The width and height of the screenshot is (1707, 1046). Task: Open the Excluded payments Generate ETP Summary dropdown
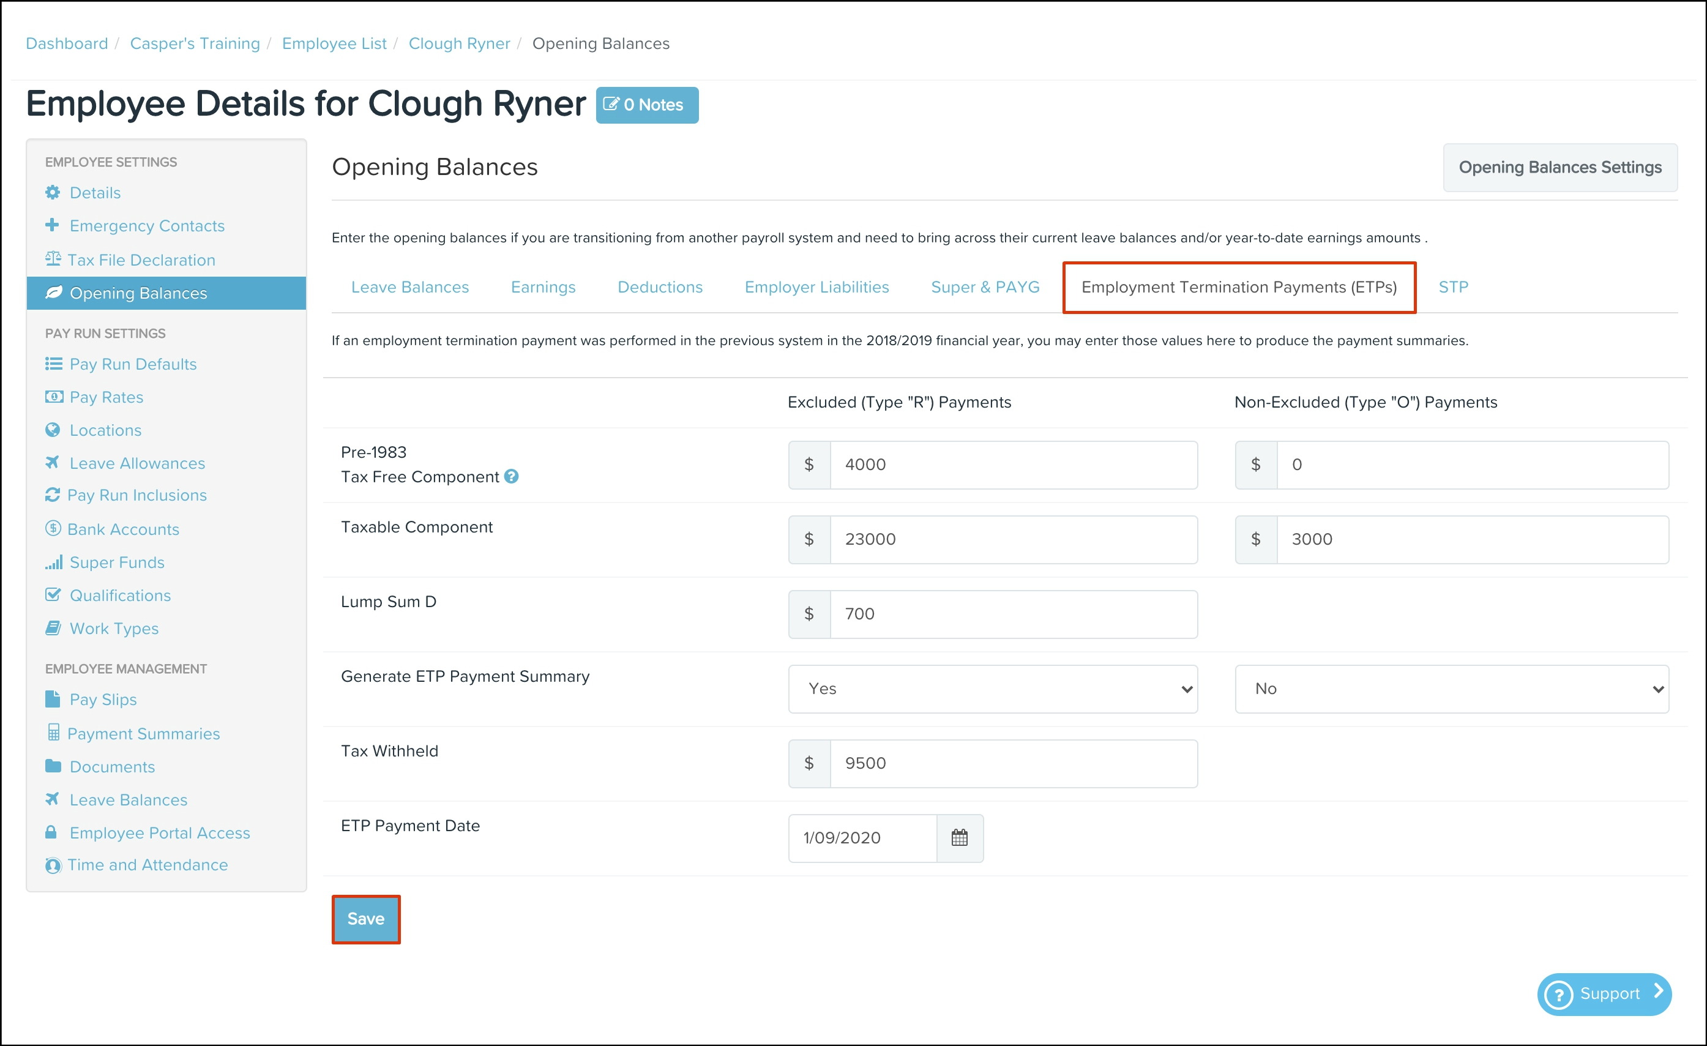pos(992,689)
